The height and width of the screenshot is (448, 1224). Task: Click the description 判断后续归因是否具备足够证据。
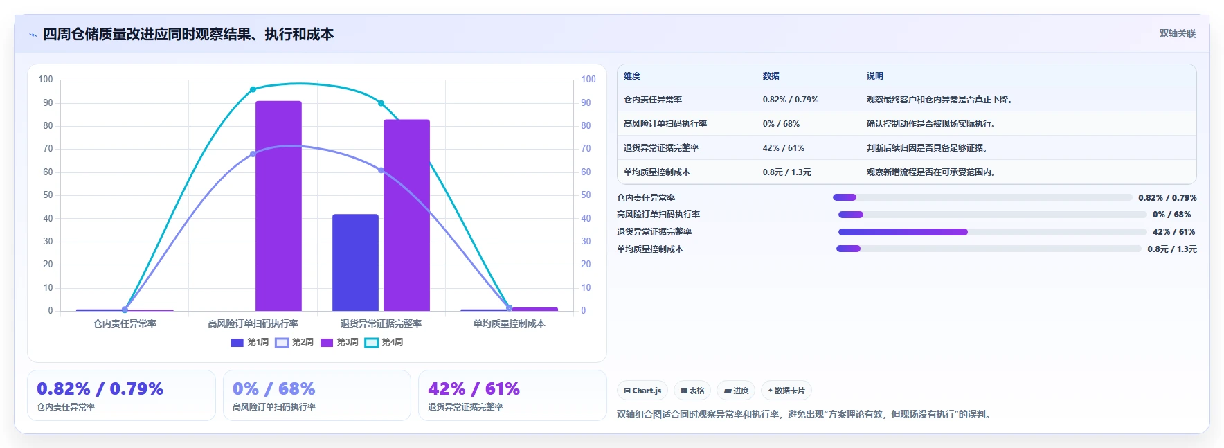pyautogui.click(x=928, y=148)
